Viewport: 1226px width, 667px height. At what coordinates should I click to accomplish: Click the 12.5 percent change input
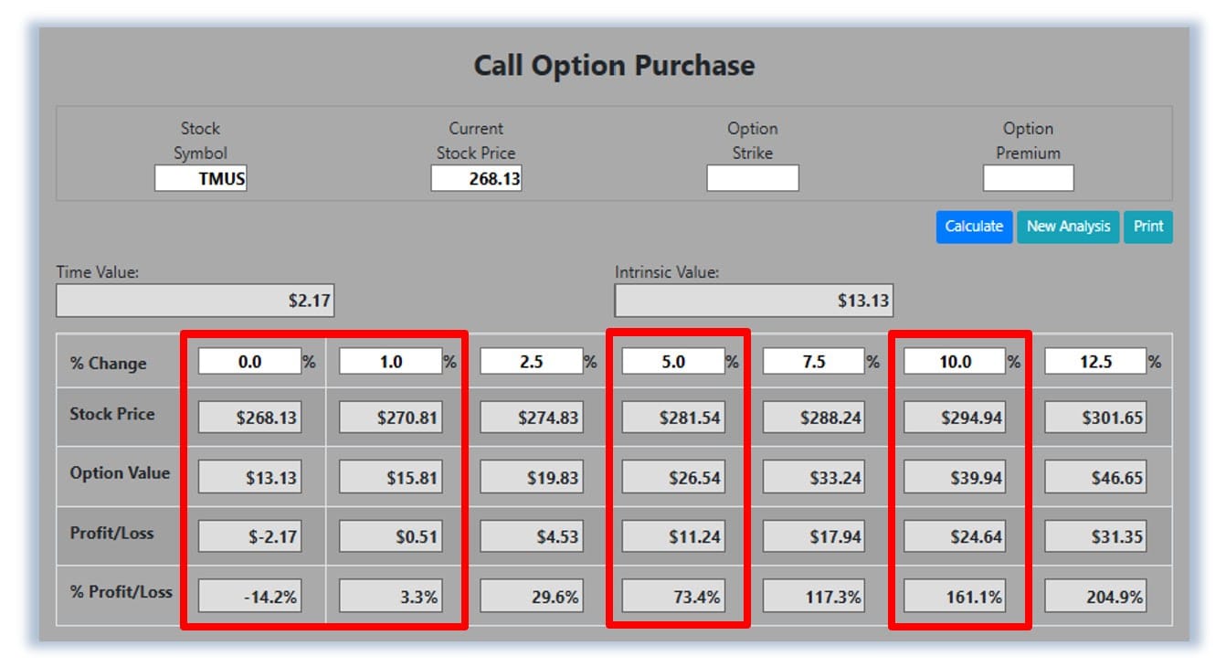[x=1095, y=362]
